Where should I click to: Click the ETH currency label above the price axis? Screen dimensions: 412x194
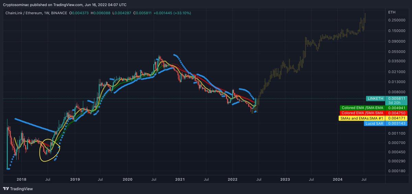click(x=391, y=12)
